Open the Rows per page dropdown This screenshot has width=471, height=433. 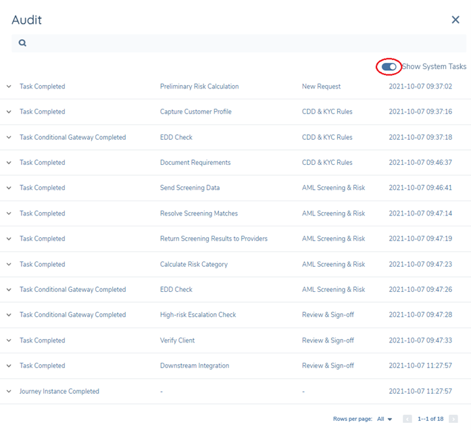pos(386,419)
